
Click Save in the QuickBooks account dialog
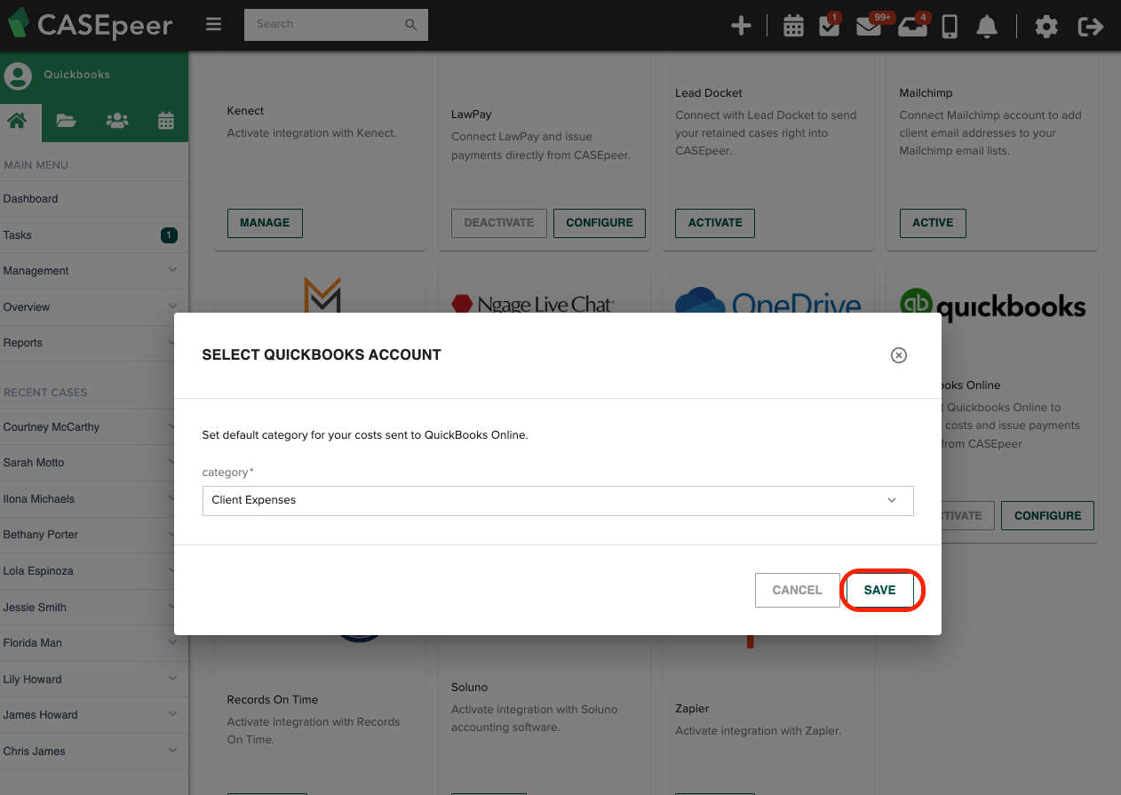(880, 590)
